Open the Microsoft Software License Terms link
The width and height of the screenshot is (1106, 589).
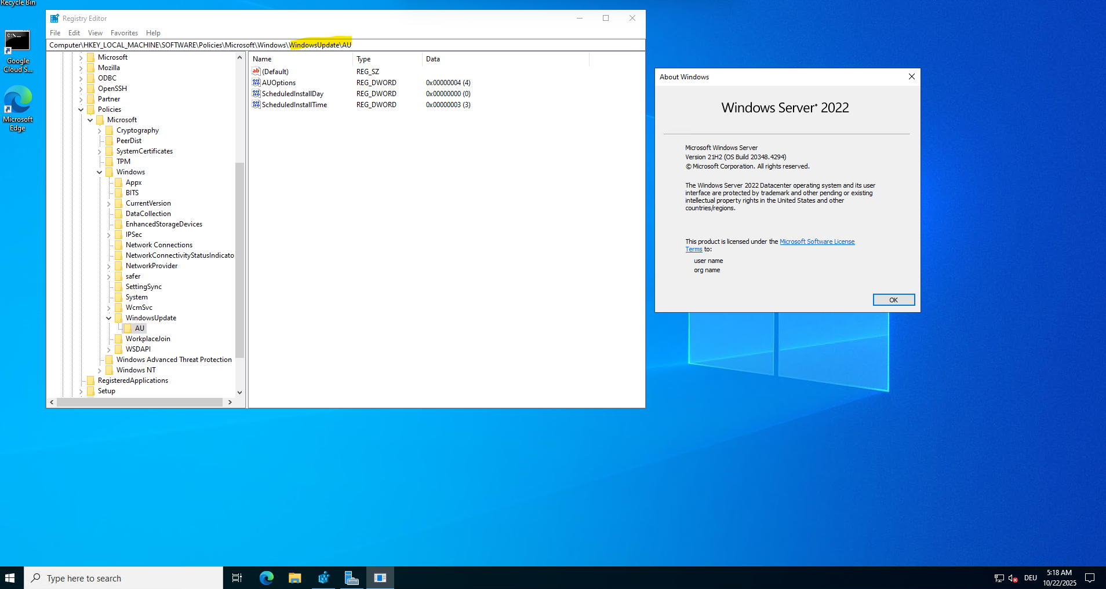pos(816,242)
